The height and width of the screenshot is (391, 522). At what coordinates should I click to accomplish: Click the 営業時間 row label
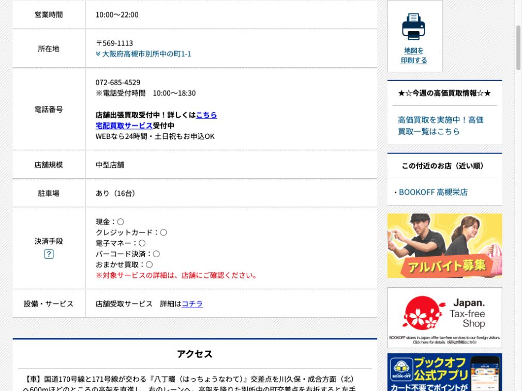tap(49, 14)
